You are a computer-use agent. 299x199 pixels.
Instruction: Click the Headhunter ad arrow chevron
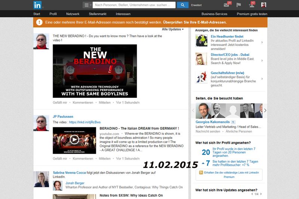pyautogui.click(x=262, y=42)
